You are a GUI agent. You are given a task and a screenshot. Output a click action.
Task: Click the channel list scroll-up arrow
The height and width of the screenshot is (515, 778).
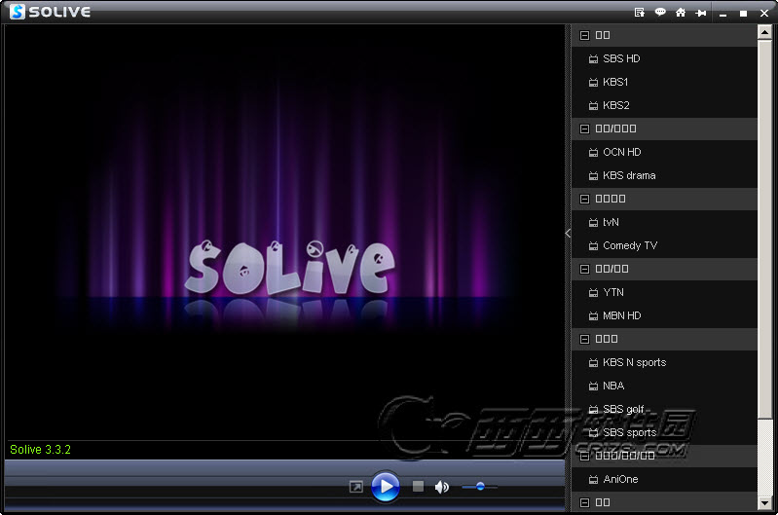click(764, 33)
